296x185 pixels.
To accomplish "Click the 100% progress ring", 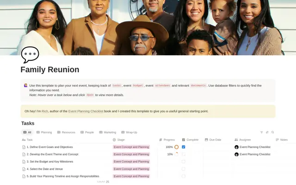I will point(177,147).
